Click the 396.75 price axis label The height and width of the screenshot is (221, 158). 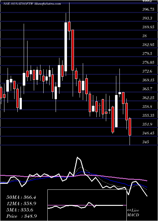[148, 9]
